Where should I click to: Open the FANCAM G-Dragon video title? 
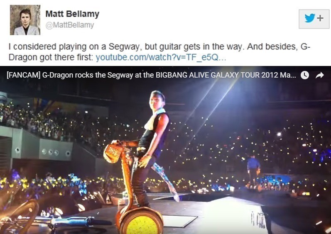151,75
